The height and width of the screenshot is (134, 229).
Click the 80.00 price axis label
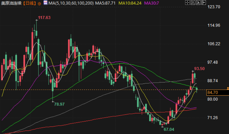click(213, 99)
